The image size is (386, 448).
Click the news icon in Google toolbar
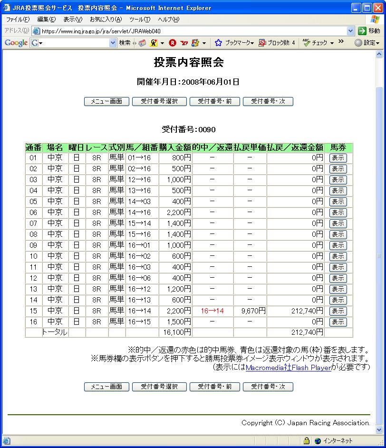coord(142,43)
